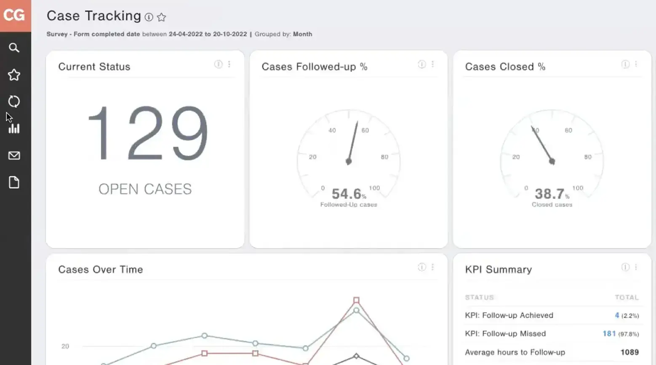This screenshot has width=656, height=365.
Task: Click the date range 24-04-2022 to 20-10-2022
Action: coord(208,34)
